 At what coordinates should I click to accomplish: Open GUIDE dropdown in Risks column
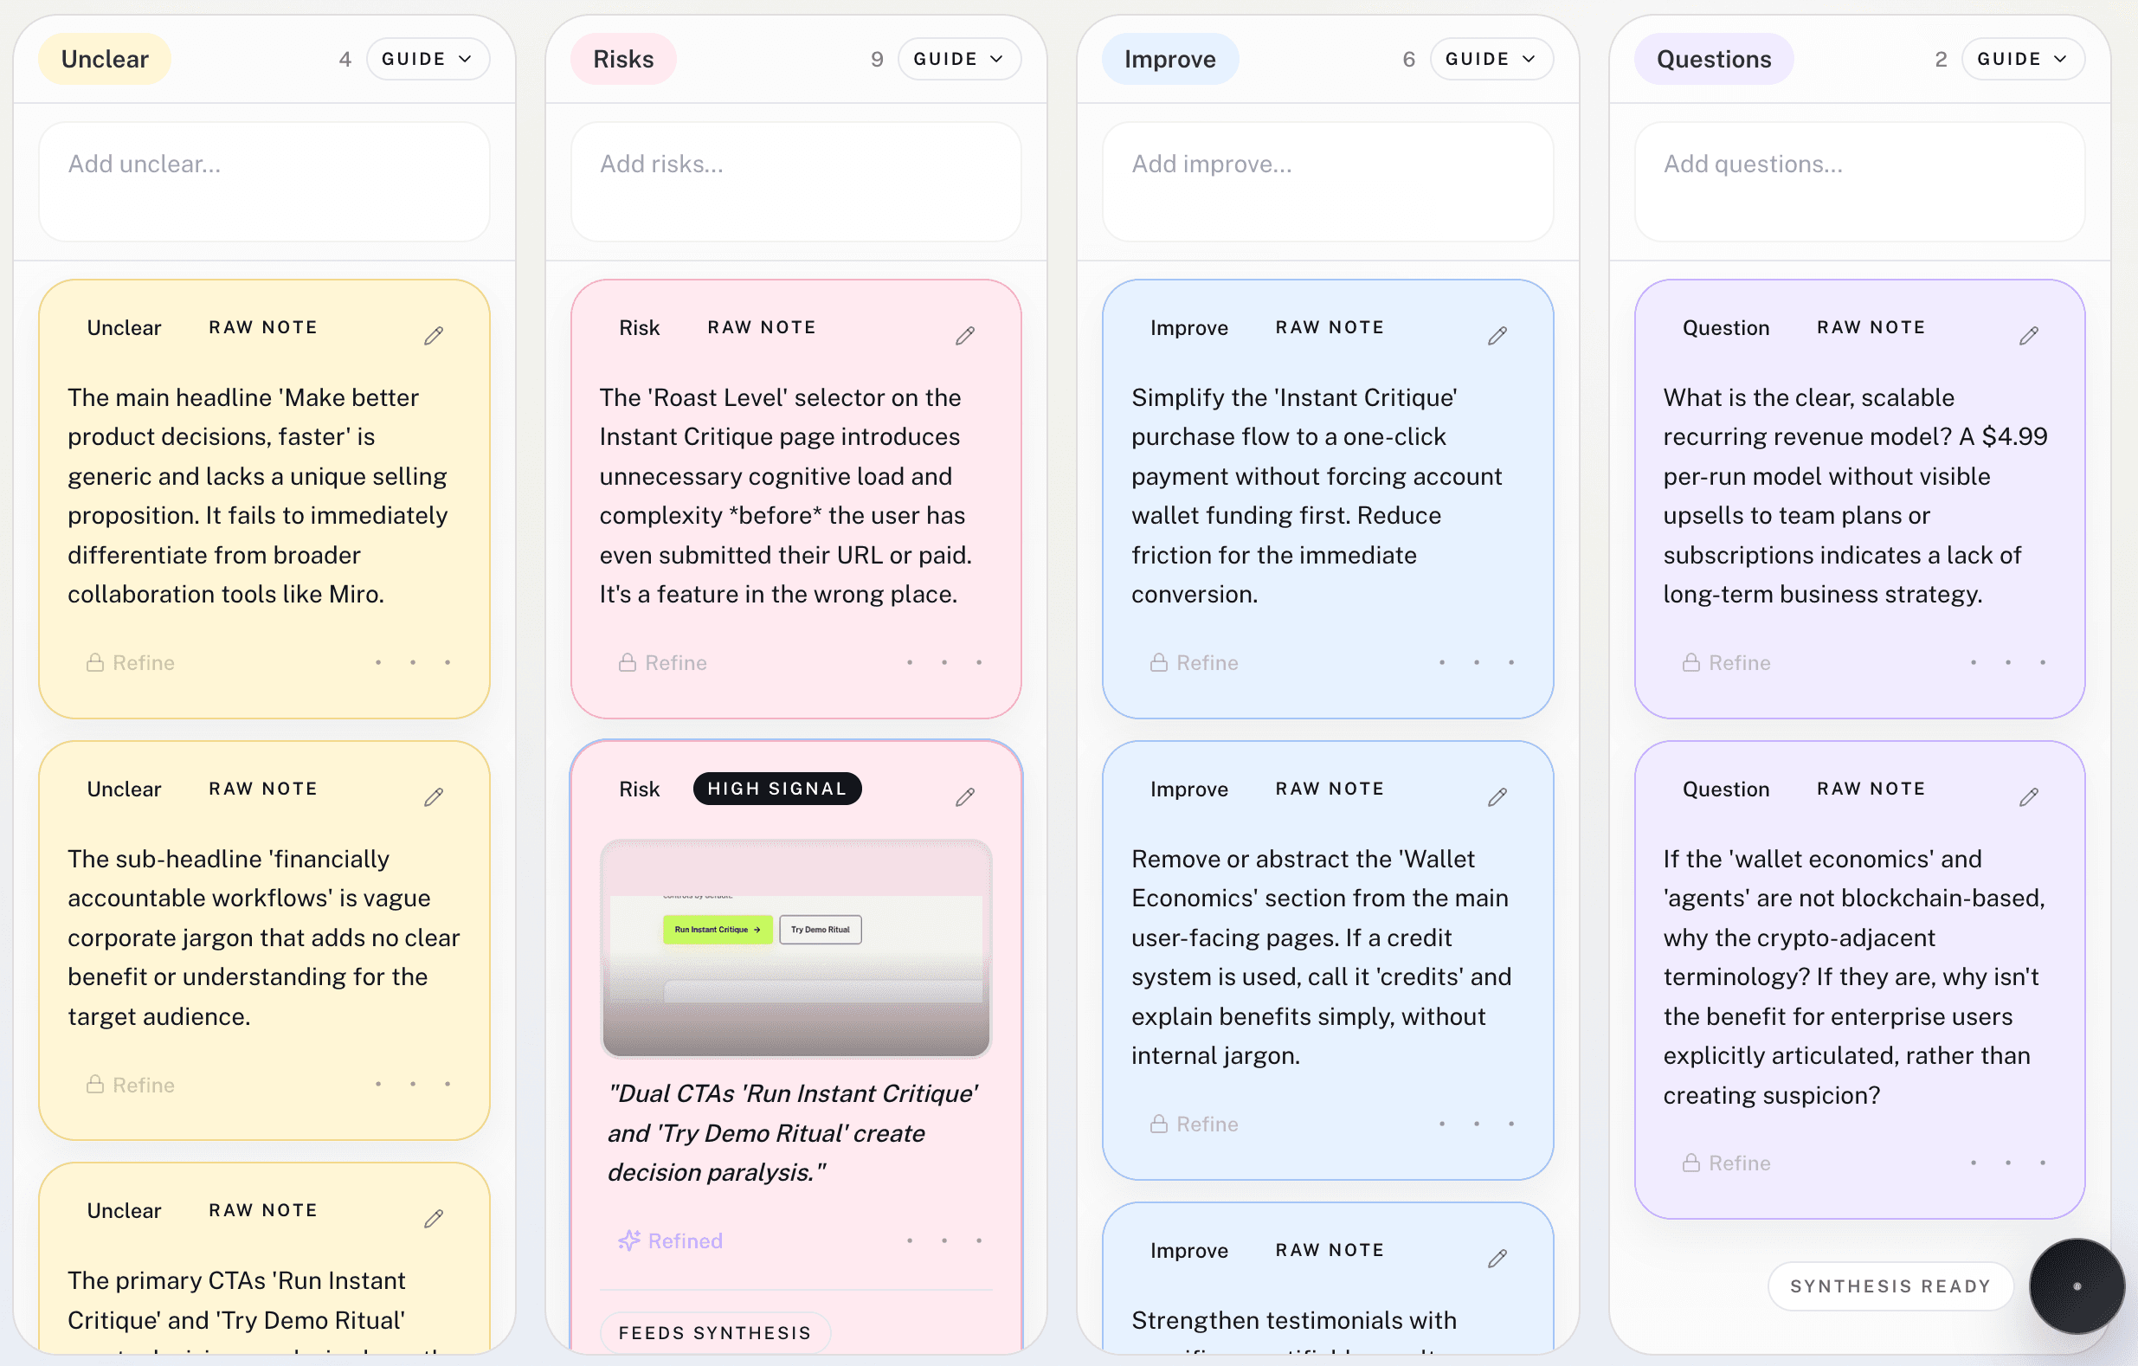(x=959, y=59)
